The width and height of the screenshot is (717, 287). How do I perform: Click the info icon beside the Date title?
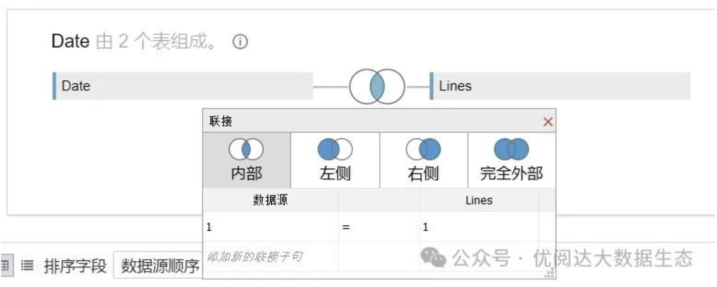pos(240,43)
